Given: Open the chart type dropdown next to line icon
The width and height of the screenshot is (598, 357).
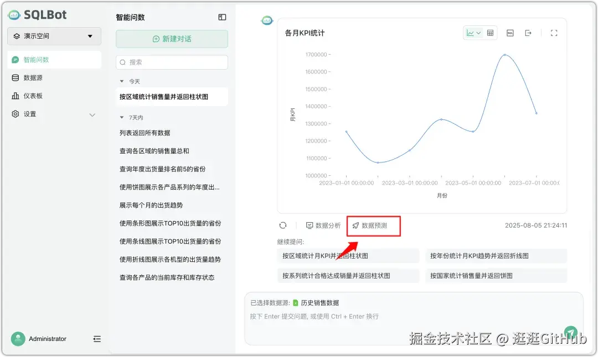Looking at the screenshot, I should tap(478, 33).
